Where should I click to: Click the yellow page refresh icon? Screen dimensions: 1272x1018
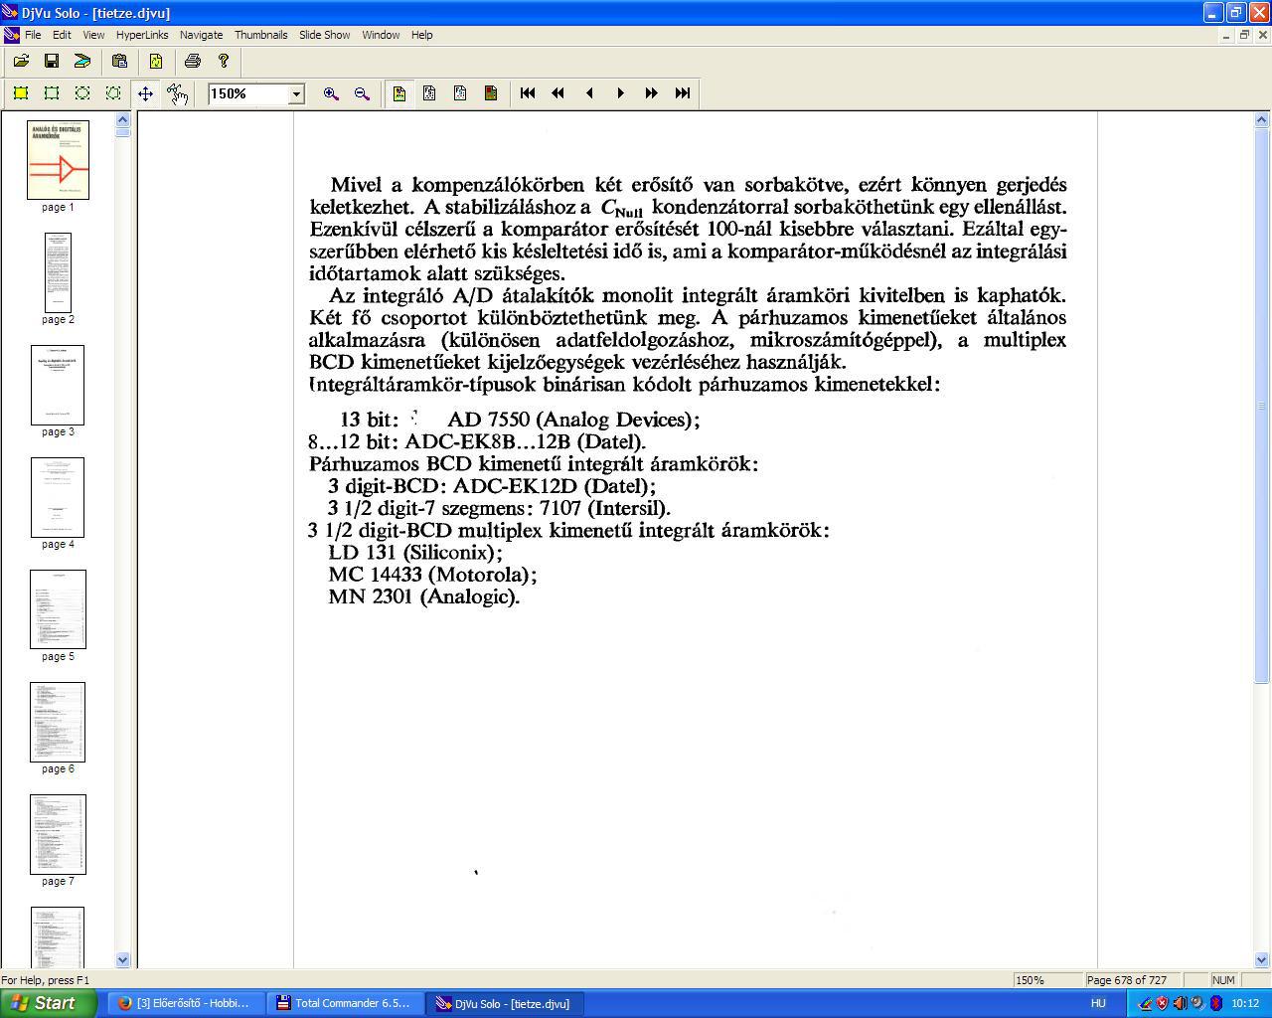point(156,62)
